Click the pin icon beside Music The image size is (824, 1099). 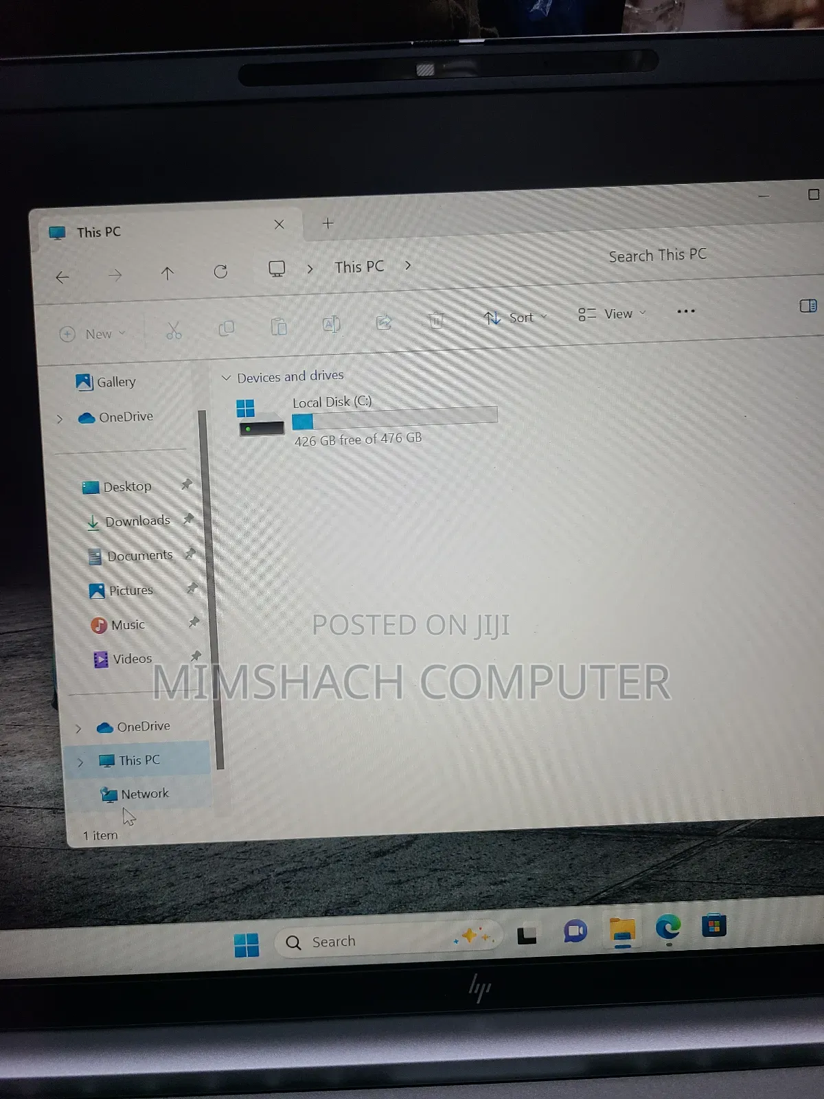coord(194,622)
